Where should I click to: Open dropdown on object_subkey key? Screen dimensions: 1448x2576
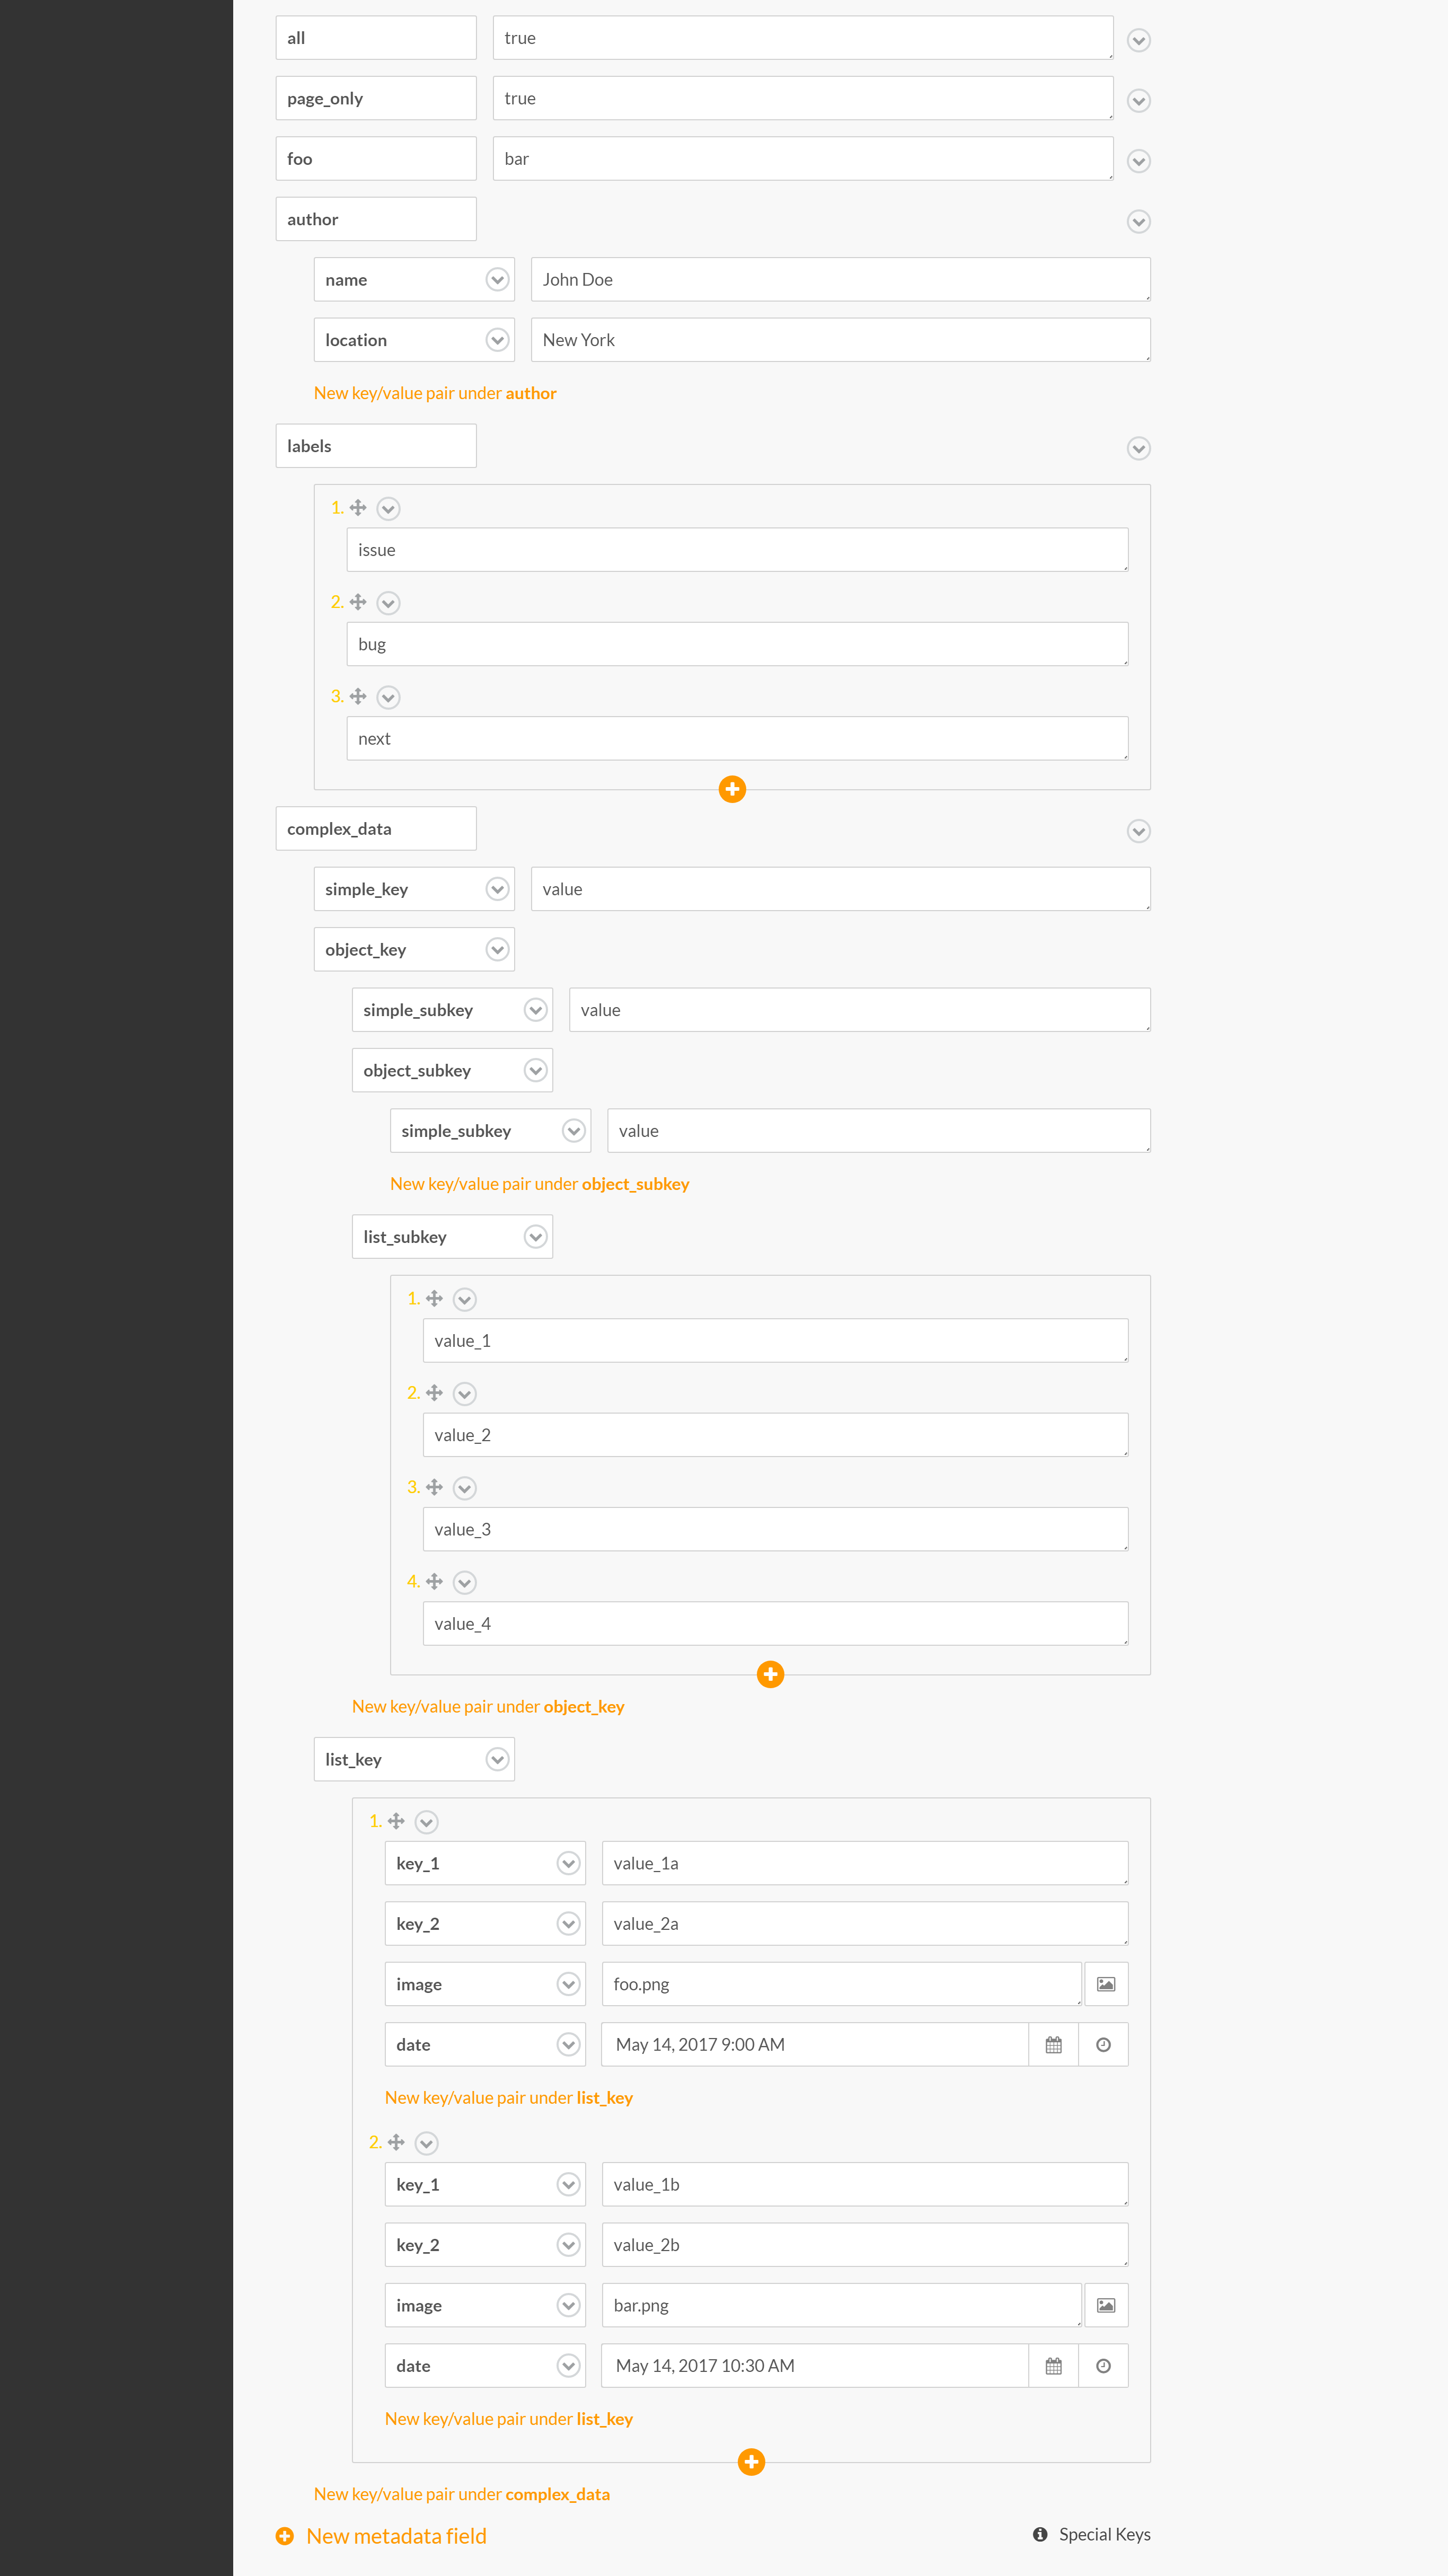click(x=535, y=1071)
